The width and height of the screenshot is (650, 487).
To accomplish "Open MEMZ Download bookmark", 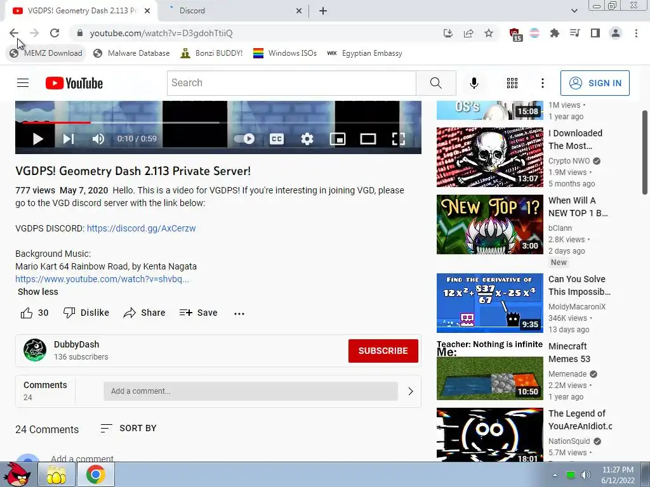I will (46, 53).
